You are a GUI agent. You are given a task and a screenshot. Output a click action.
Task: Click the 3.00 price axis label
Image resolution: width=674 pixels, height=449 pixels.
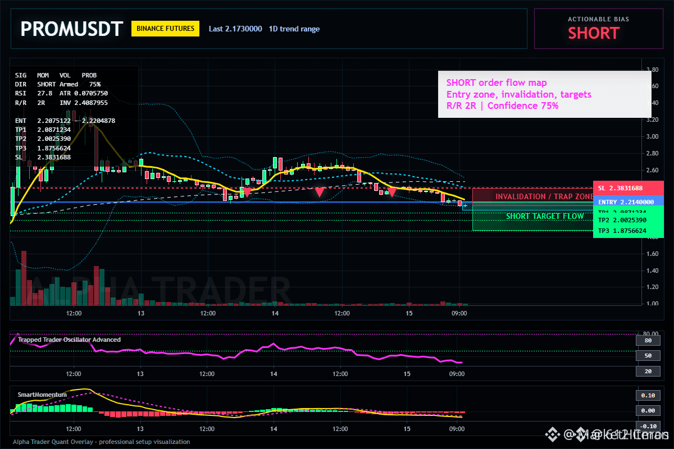tap(652, 136)
